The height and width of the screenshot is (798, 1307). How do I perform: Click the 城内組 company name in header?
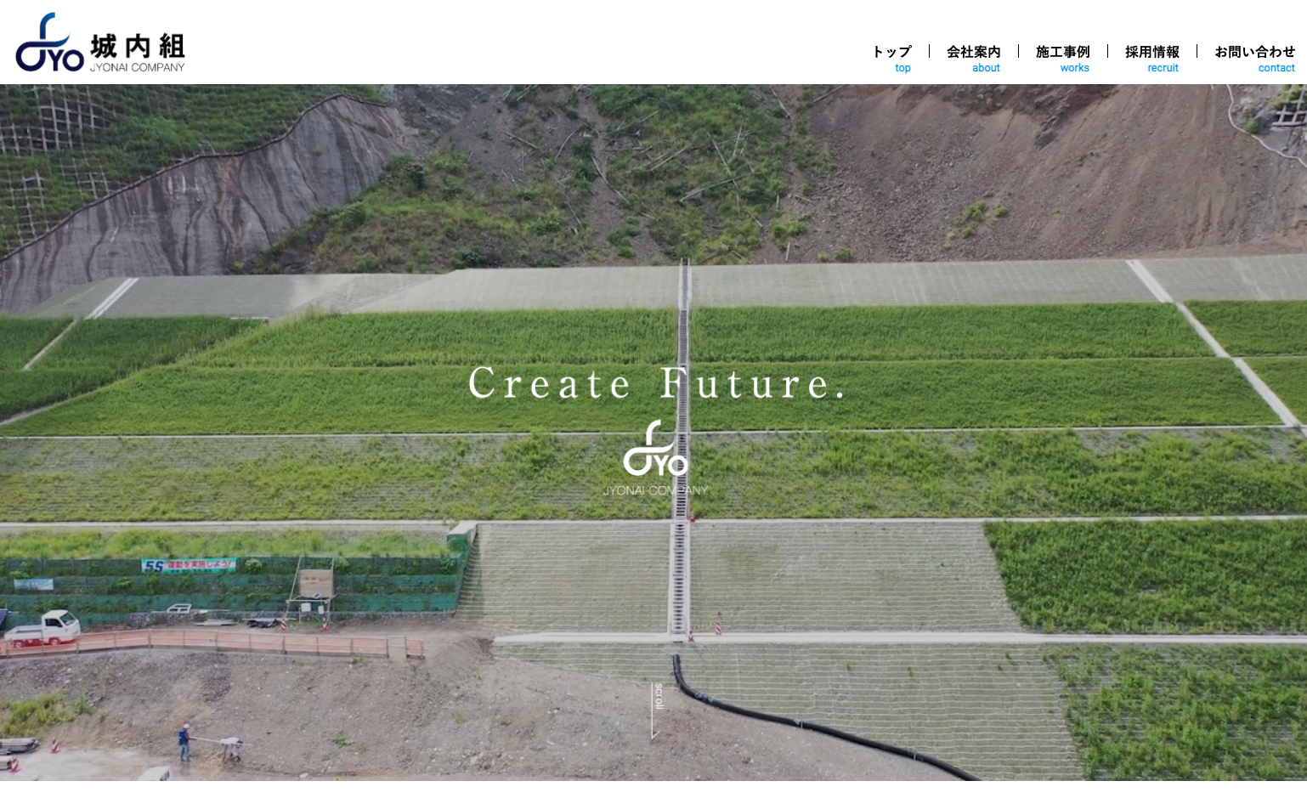coord(138,46)
